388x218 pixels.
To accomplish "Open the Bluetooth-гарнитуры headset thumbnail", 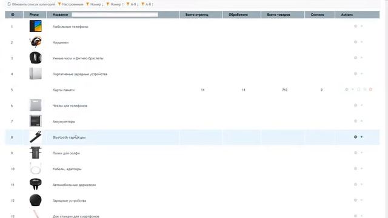I will (35, 137).
